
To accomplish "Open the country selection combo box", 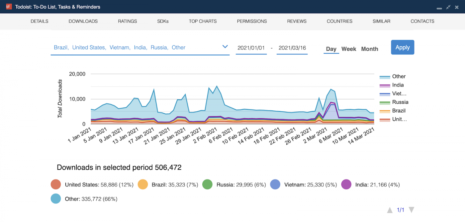I will click(140, 48).
